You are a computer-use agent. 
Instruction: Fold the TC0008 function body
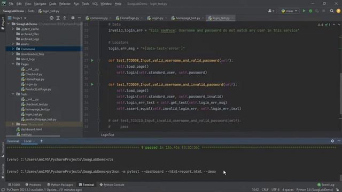[x=98, y=60]
